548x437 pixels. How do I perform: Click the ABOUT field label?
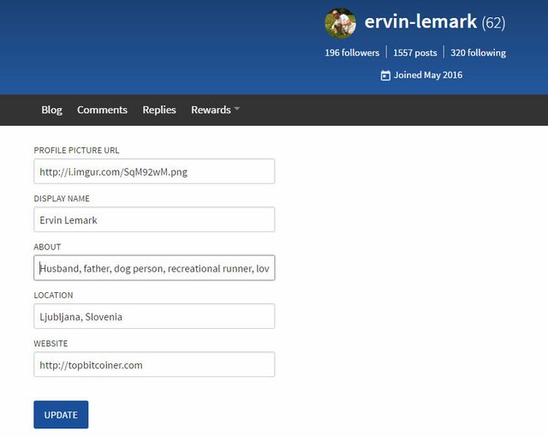pos(47,247)
